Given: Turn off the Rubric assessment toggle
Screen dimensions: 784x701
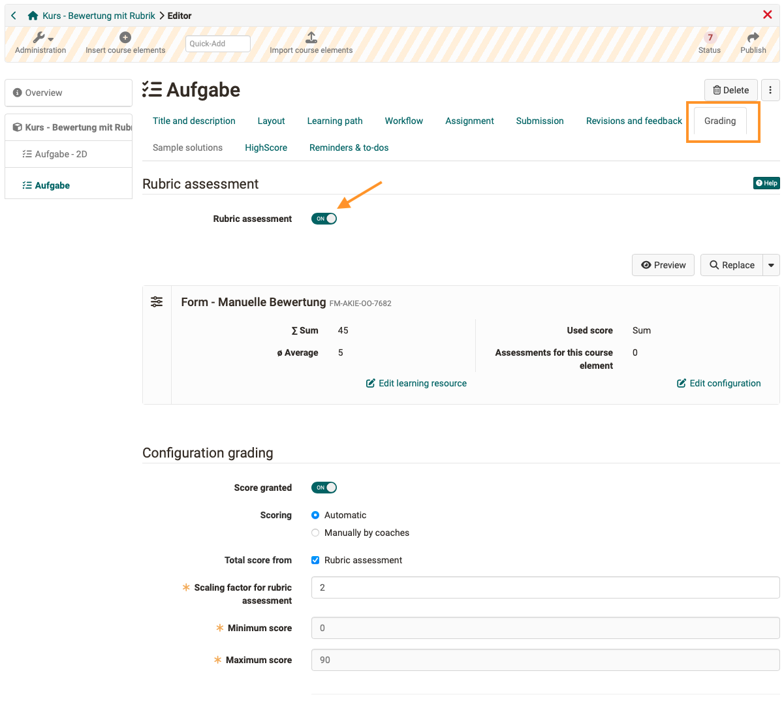Looking at the screenshot, I should [x=324, y=219].
